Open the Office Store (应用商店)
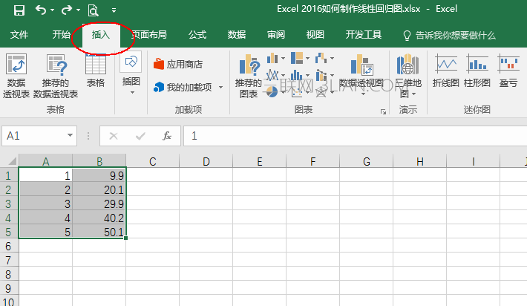 pyautogui.click(x=178, y=65)
